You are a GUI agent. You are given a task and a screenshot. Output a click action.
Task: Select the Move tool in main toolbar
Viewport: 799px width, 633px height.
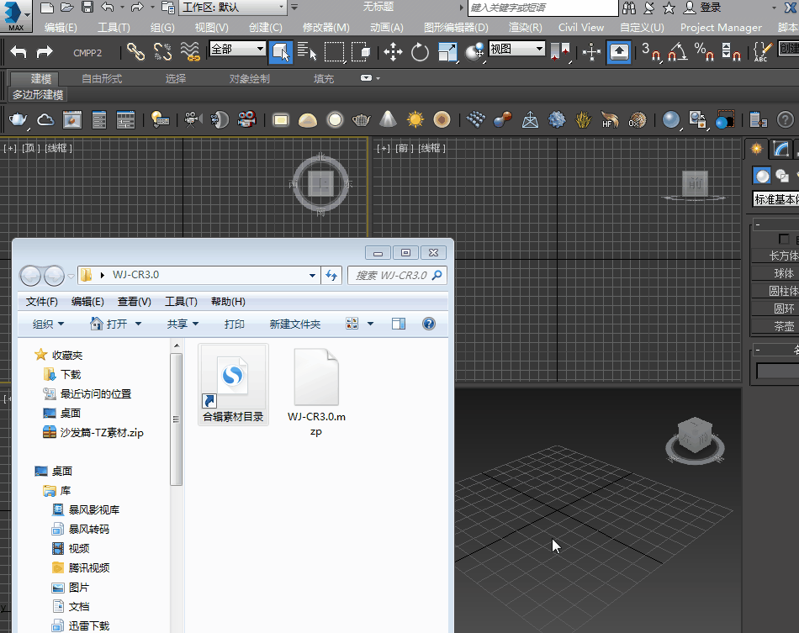[x=393, y=52]
